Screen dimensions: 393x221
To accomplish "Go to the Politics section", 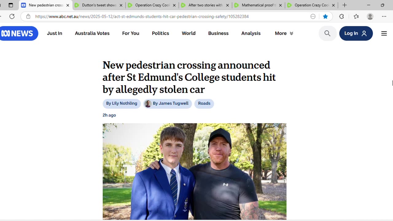I will tap(160, 33).
